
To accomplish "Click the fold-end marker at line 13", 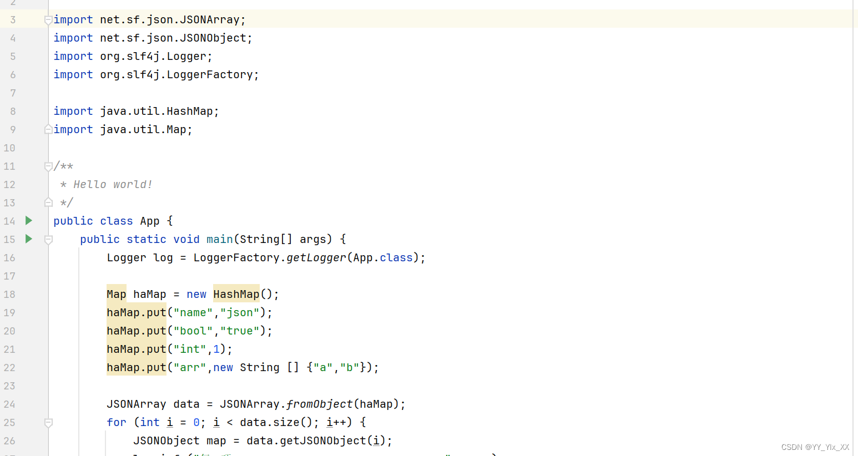I will pos(48,202).
